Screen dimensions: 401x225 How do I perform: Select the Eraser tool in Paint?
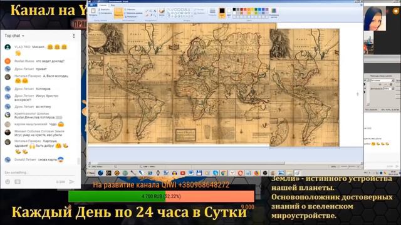coord(147,15)
